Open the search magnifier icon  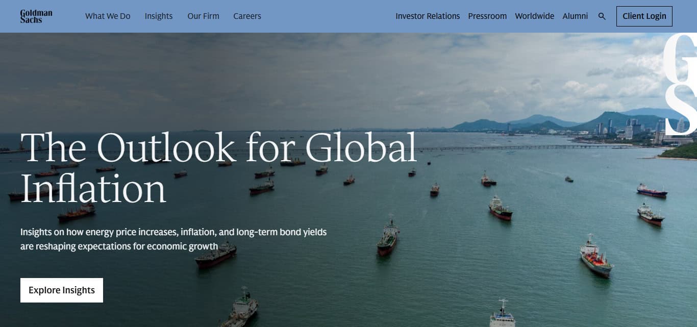602,16
